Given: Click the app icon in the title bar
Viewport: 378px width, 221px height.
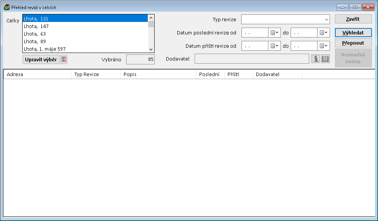Looking at the screenshot, I should coord(6,7).
